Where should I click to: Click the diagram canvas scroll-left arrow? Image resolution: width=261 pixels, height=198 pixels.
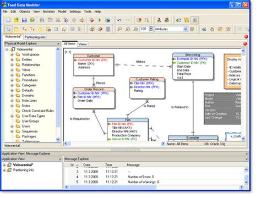[66, 144]
